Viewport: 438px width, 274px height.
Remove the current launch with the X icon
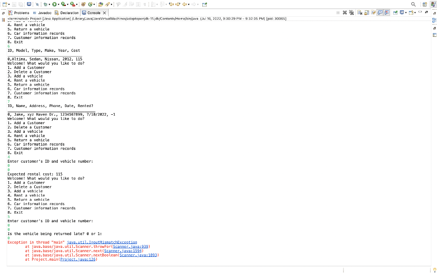(x=344, y=13)
